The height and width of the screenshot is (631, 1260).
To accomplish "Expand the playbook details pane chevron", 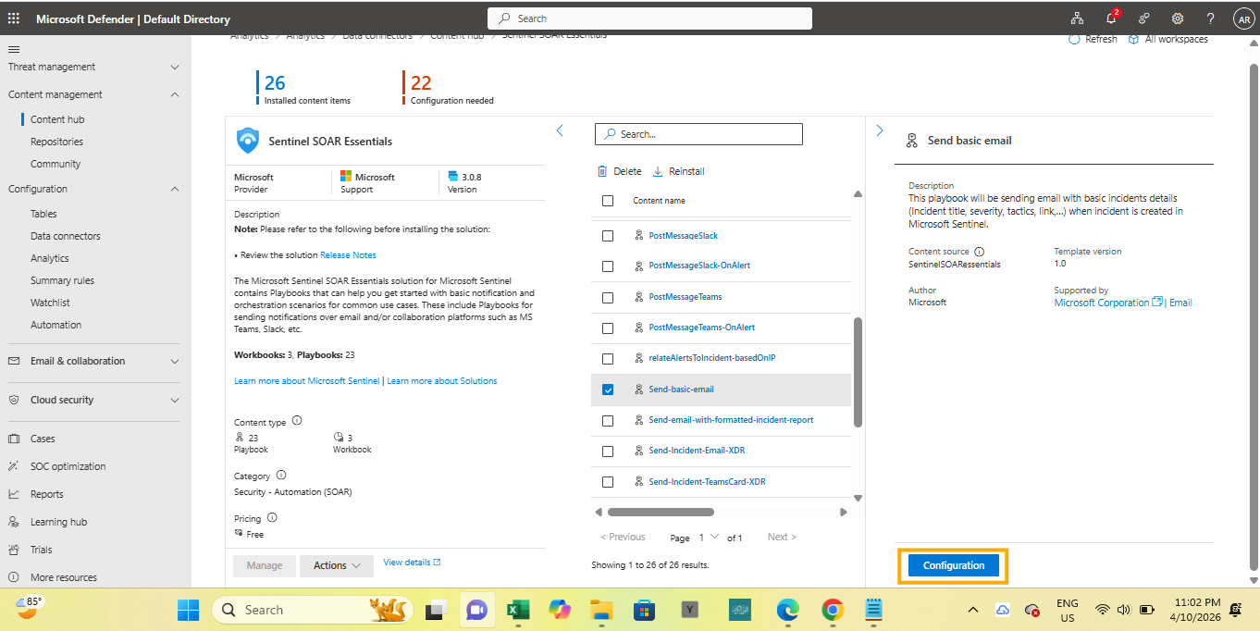I will pyautogui.click(x=879, y=131).
